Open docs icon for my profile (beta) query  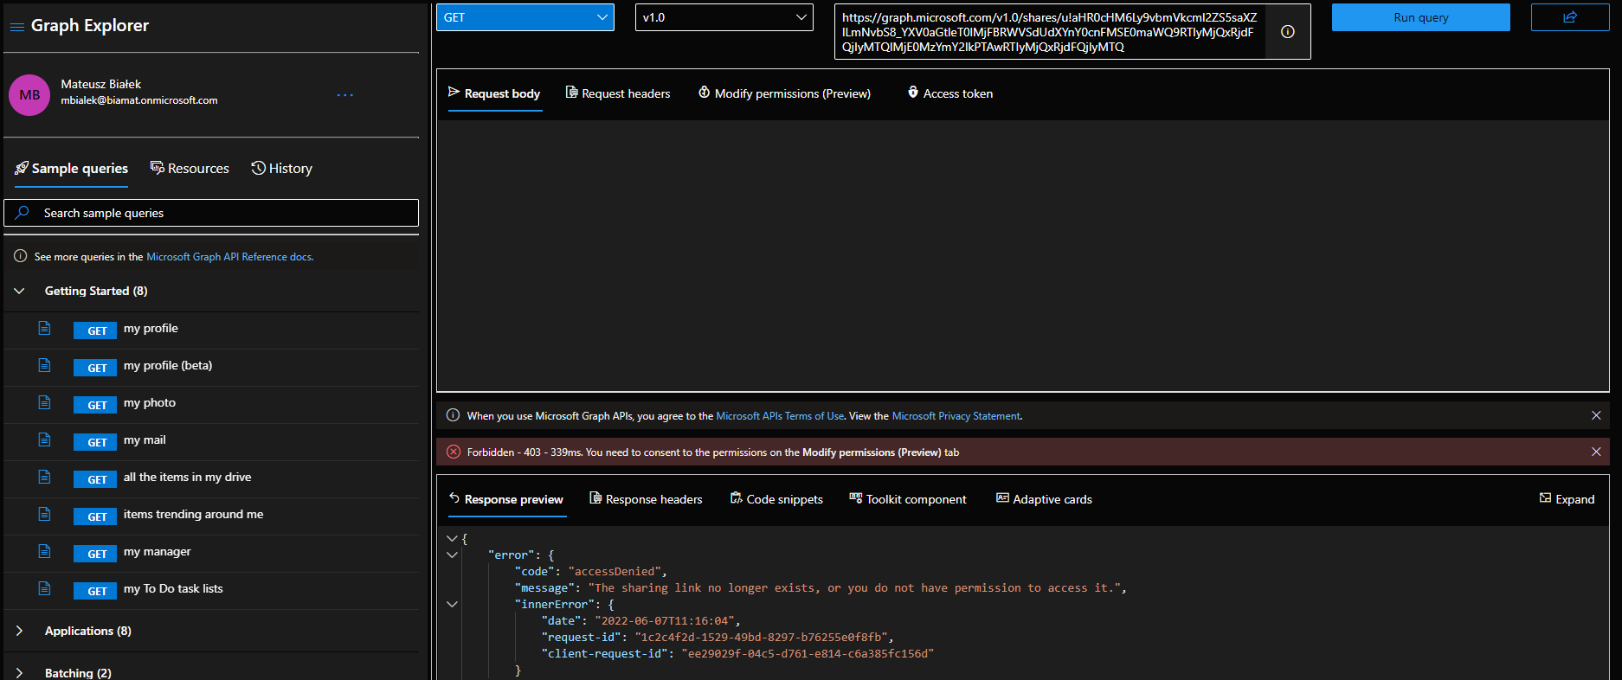pyautogui.click(x=44, y=365)
